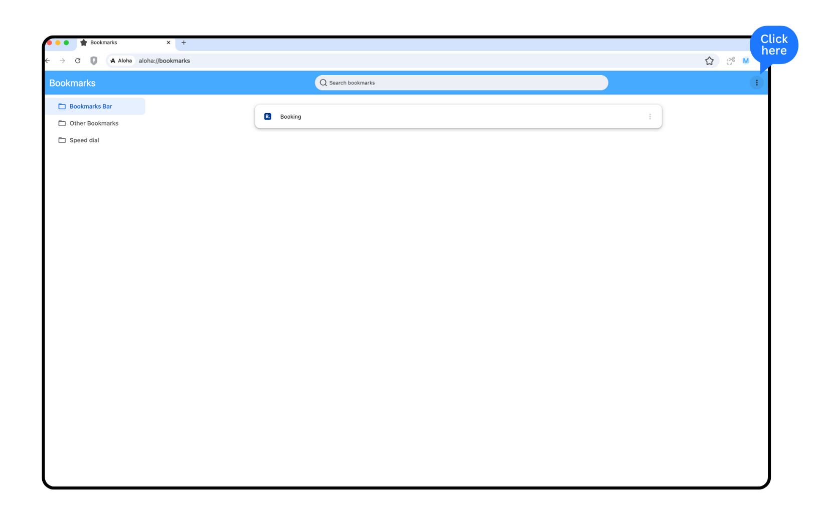
Task: Open the Booking bookmark entry
Action: coord(458,117)
